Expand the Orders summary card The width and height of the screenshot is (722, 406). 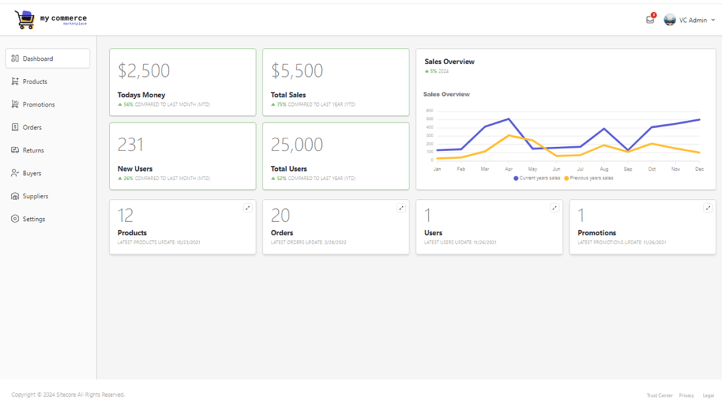click(x=401, y=208)
